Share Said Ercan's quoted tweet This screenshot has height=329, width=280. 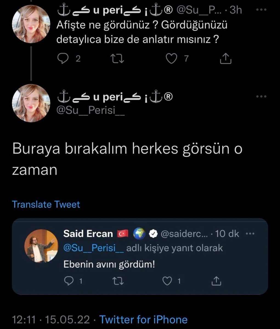pyautogui.click(x=216, y=281)
